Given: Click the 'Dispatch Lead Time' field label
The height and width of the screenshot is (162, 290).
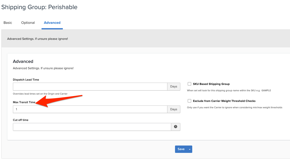Looking at the screenshot, I should (x=26, y=80).
